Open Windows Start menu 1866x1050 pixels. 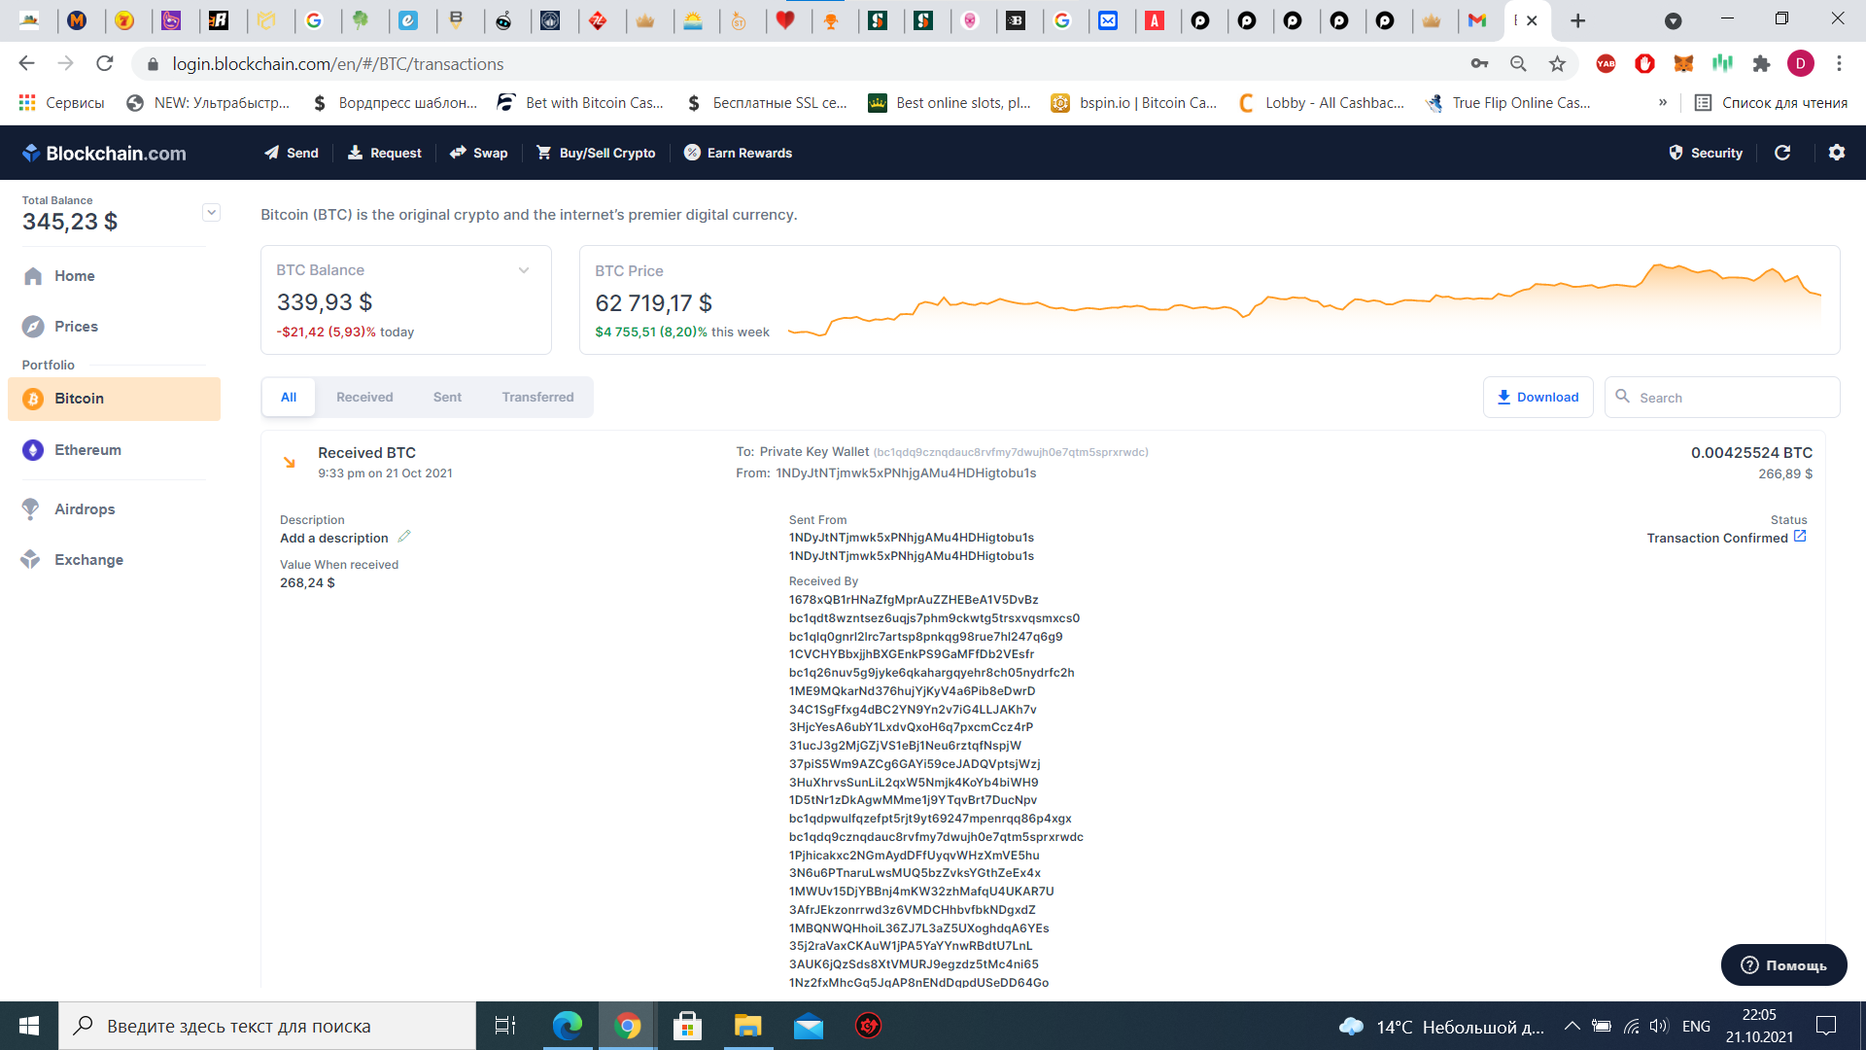(29, 1026)
